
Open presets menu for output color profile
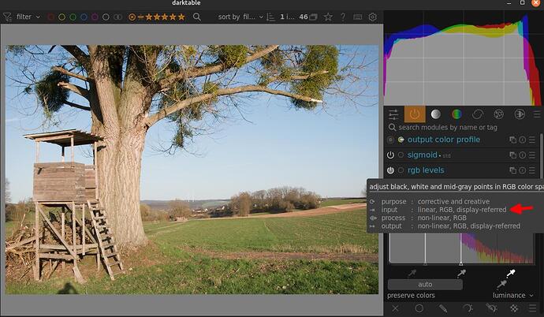tap(532, 140)
